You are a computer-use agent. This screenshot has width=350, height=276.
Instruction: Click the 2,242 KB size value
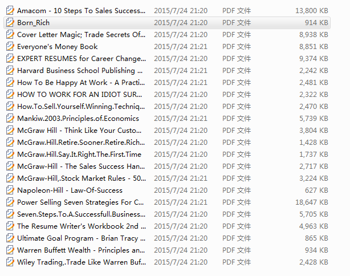pyautogui.click(x=314, y=71)
